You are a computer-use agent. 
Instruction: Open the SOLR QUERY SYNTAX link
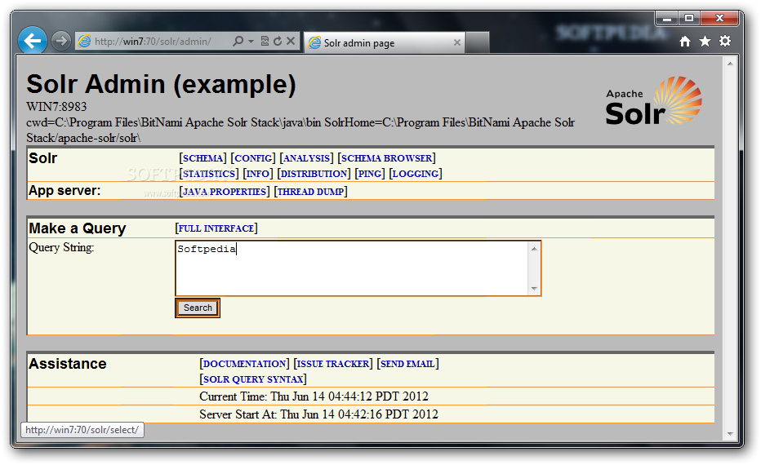[x=253, y=379]
